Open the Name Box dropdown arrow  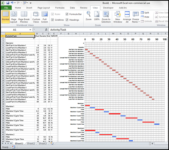30,30
